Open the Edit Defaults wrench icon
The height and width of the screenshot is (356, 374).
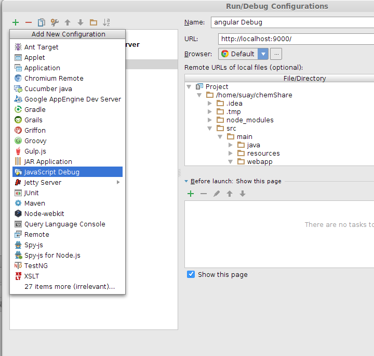[55, 22]
